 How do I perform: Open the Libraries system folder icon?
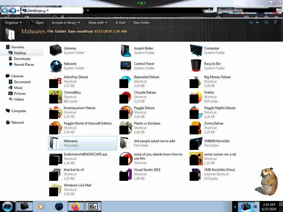56,50
